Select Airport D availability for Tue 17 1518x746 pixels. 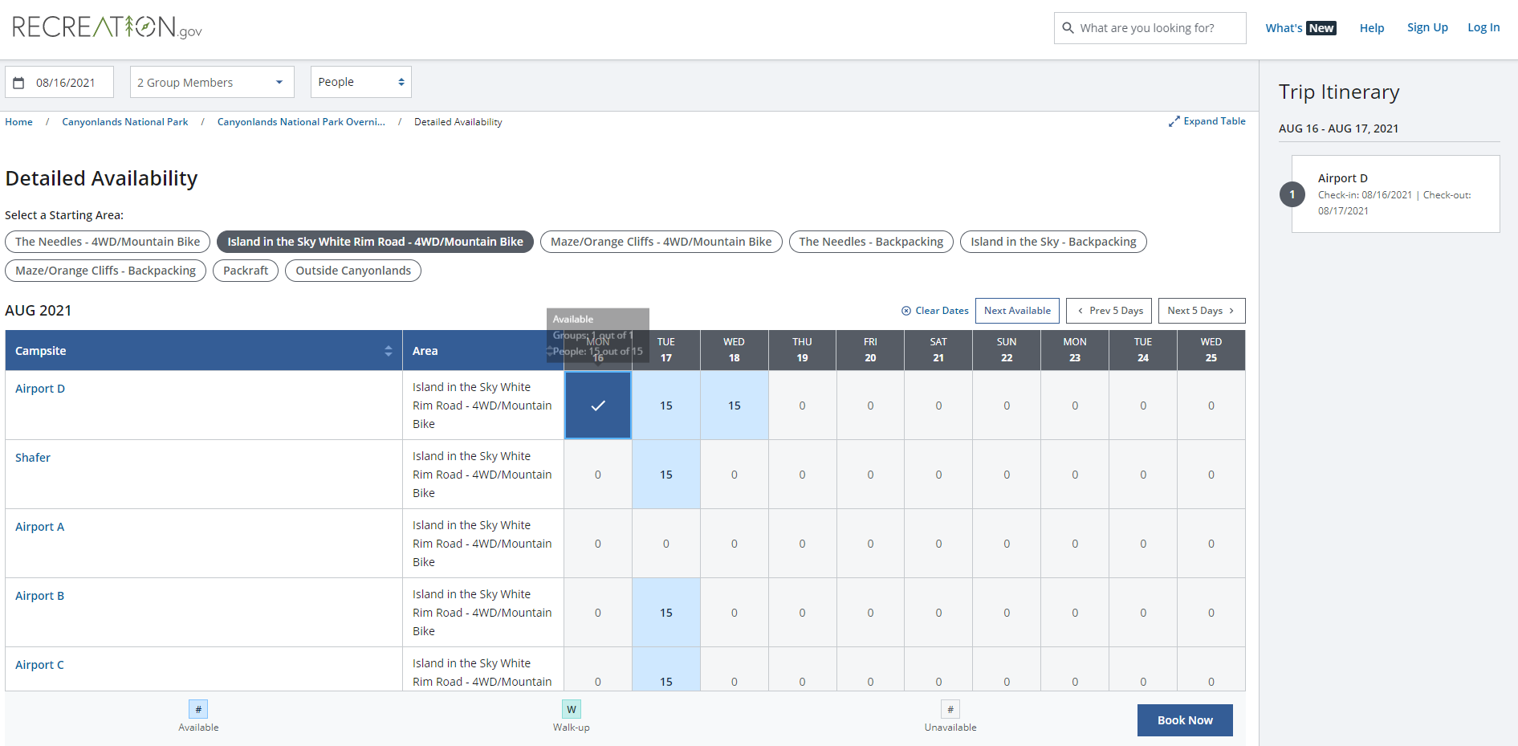666,406
